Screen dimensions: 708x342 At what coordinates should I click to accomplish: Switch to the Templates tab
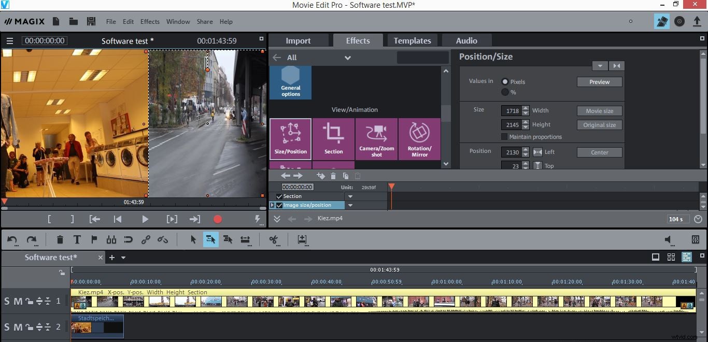coord(412,40)
